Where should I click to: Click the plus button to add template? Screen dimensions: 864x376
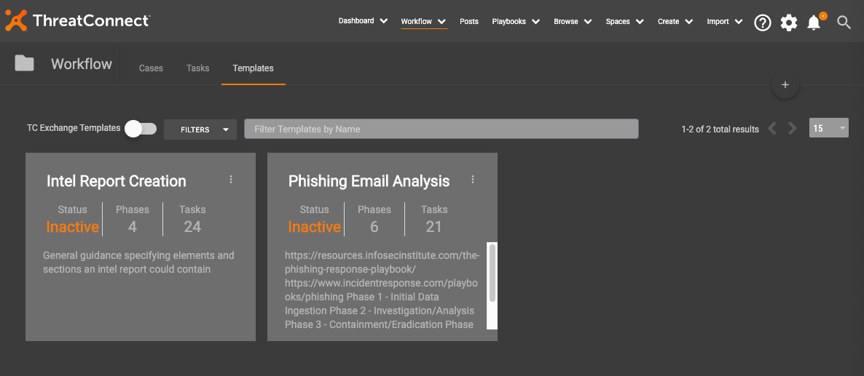click(x=785, y=84)
